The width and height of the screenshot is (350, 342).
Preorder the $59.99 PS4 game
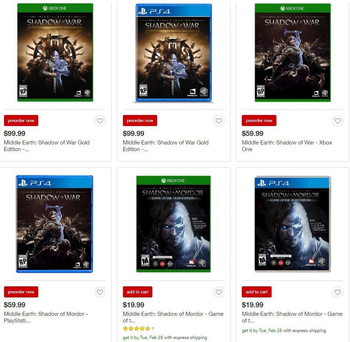(21, 292)
